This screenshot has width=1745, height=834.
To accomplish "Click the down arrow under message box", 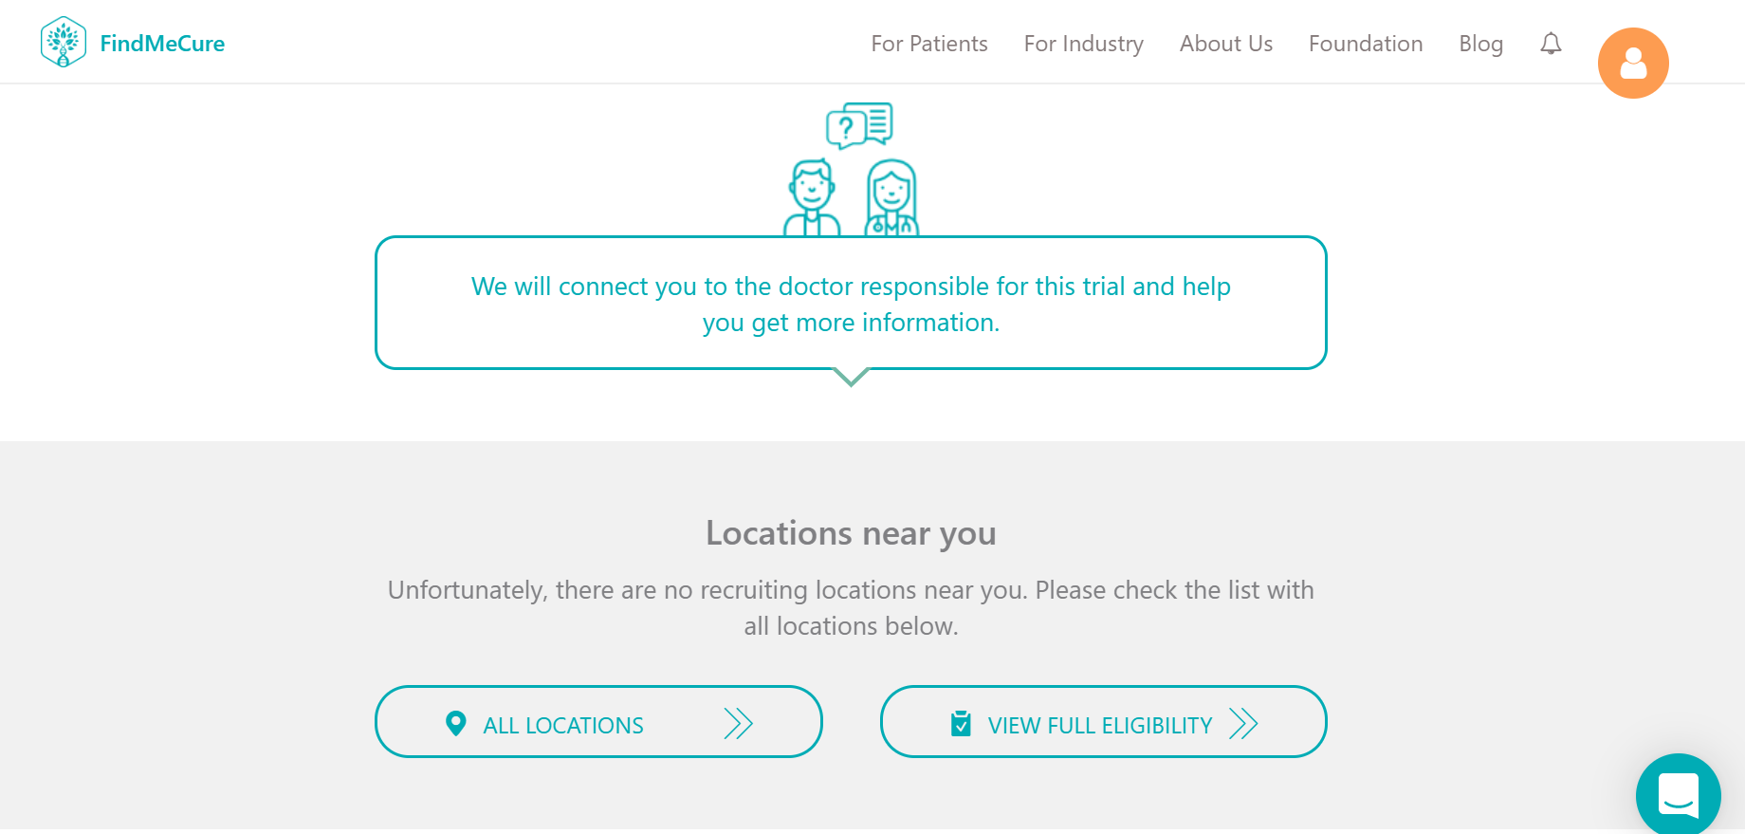I will click(851, 378).
